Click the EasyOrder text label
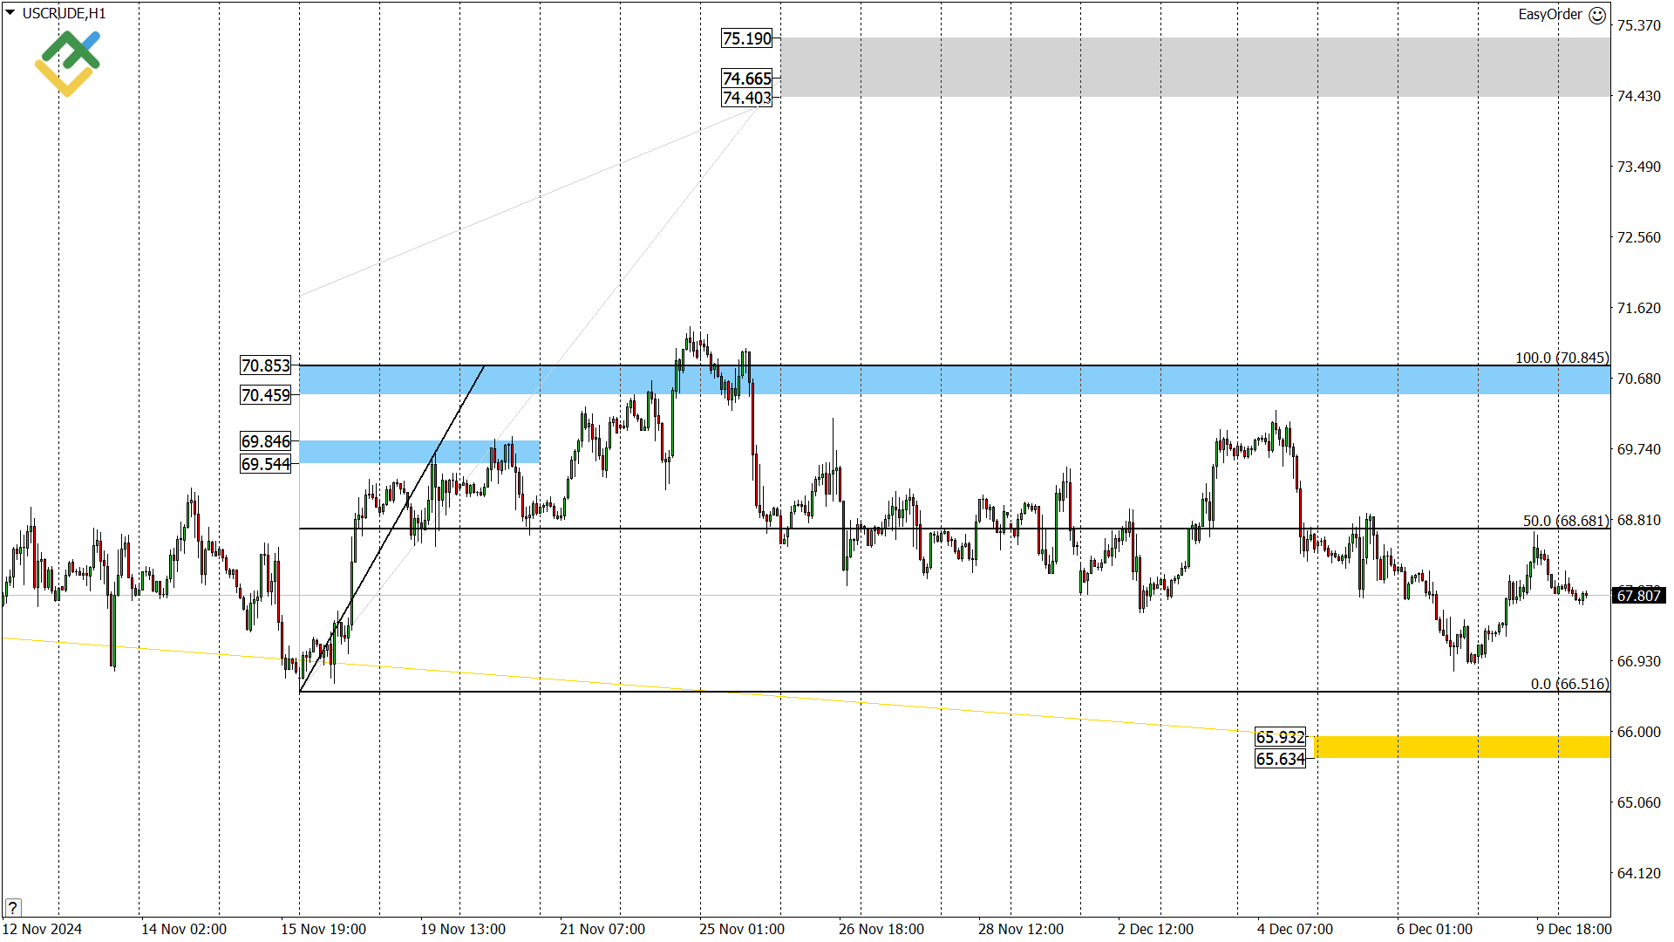1674x942 pixels. [1549, 14]
